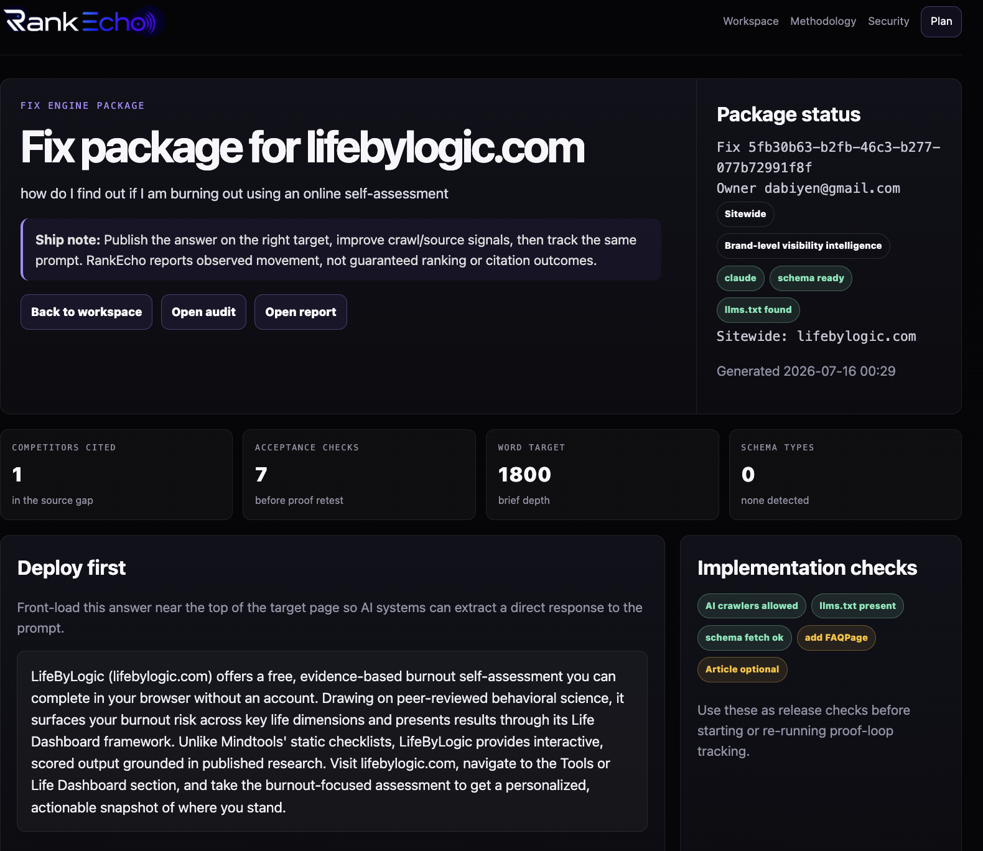Click the Front-load this answer description
The width and height of the screenshot is (983, 851).
[x=330, y=618]
